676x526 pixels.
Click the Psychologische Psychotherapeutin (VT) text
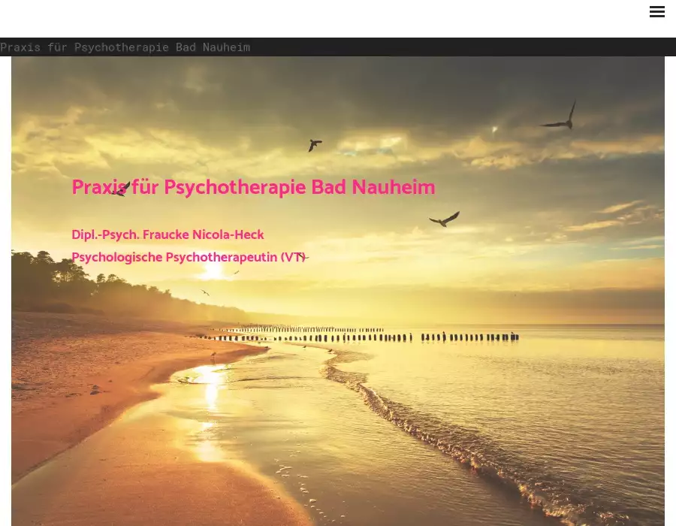click(x=188, y=258)
